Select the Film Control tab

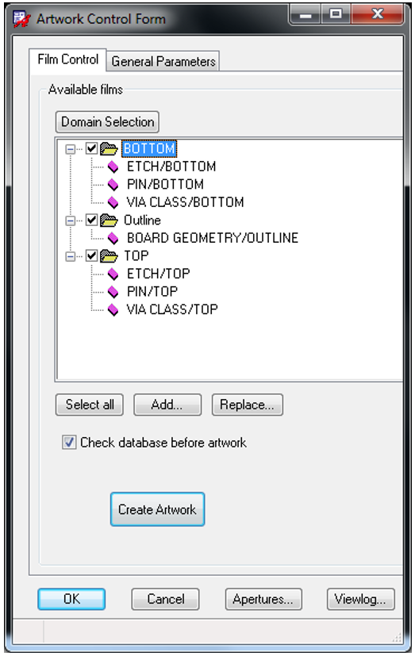(x=67, y=59)
